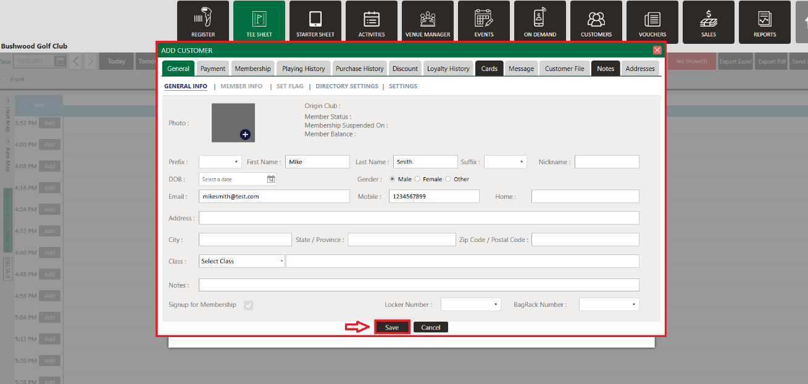Switch to the Cards tab
This screenshot has height=384, width=808.
489,69
